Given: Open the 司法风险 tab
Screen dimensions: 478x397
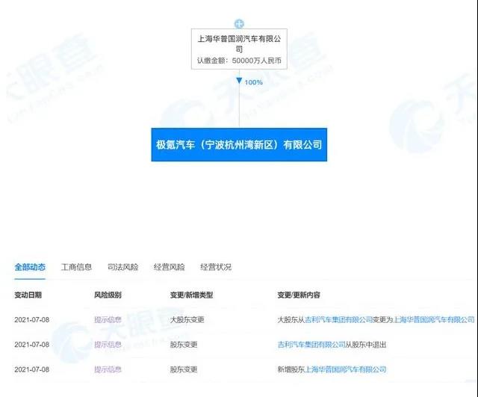Looking at the screenshot, I should coord(123,267).
